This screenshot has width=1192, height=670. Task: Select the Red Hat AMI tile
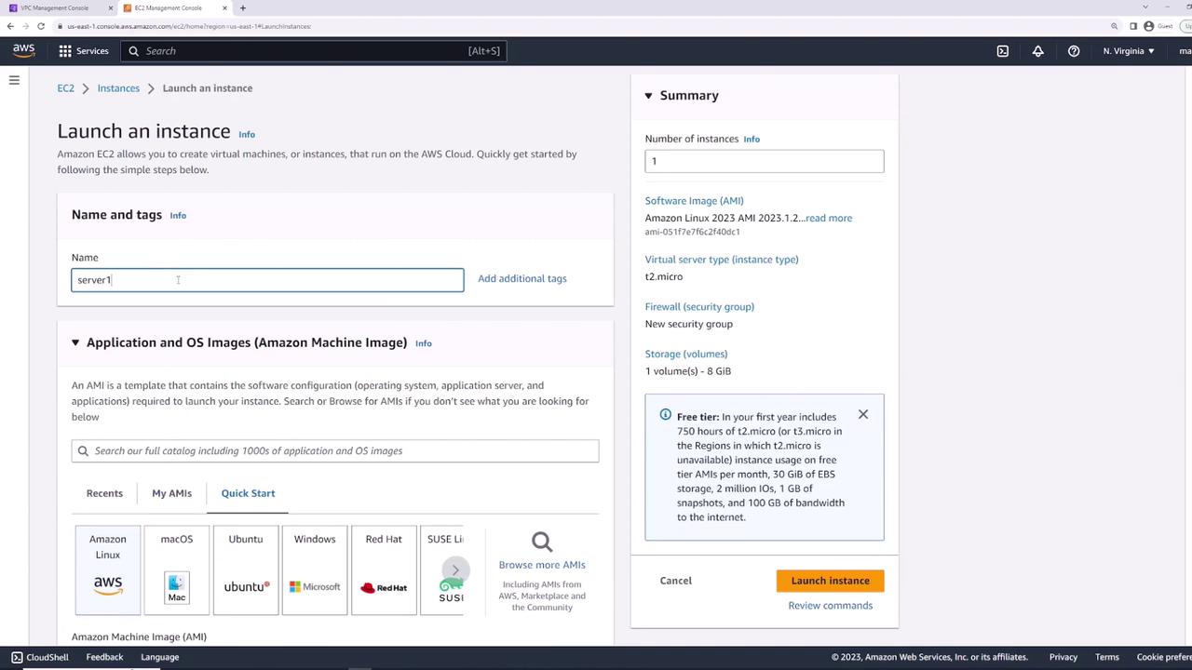[x=384, y=569]
